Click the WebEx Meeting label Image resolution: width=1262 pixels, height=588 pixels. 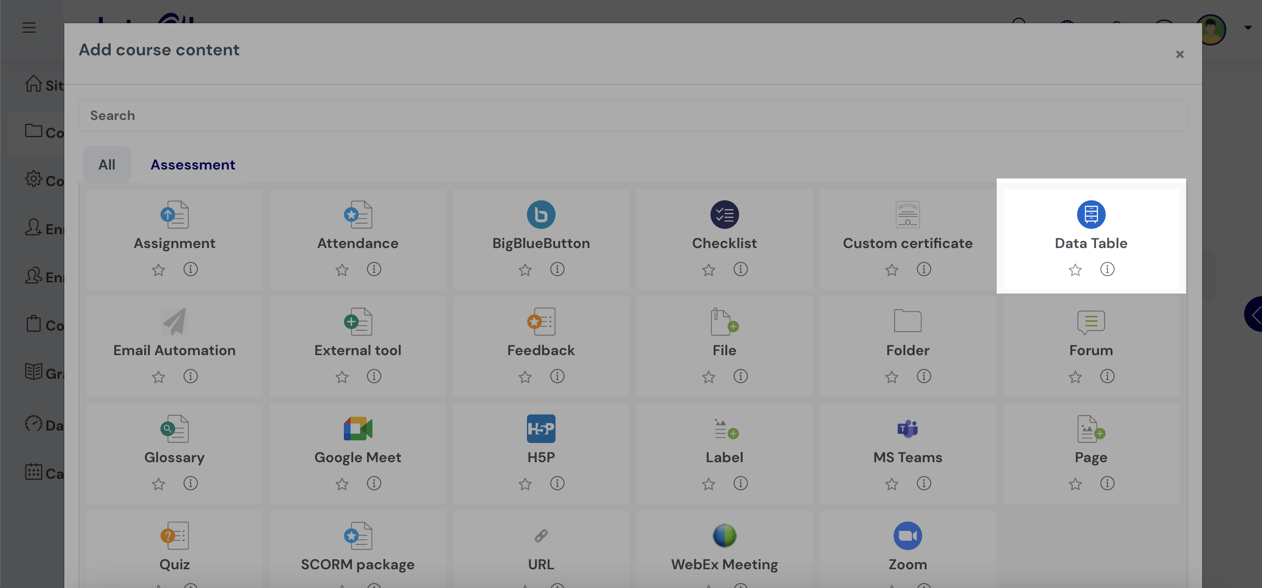tap(724, 564)
